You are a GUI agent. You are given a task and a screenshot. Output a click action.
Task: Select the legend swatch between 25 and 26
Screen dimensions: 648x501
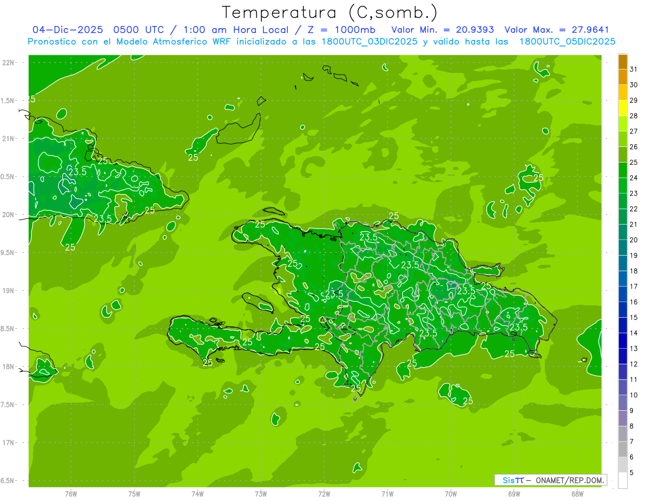click(x=623, y=155)
